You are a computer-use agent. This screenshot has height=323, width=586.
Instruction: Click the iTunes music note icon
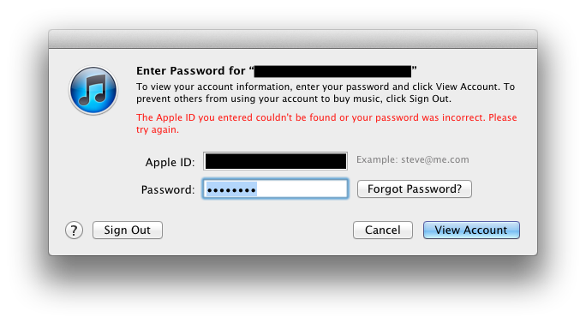tap(93, 90)
